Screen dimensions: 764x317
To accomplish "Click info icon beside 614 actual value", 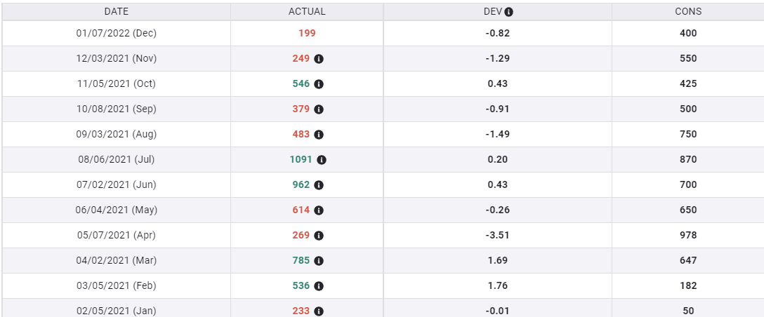I will point(319,210).
